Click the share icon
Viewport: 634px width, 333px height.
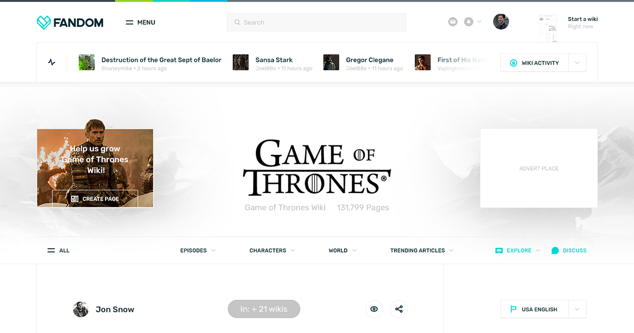(x=399, y=309)
